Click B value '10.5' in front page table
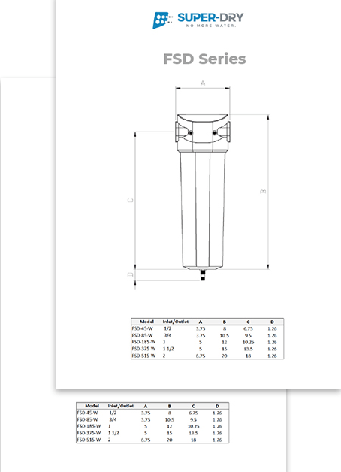 [x=225, y=335]
